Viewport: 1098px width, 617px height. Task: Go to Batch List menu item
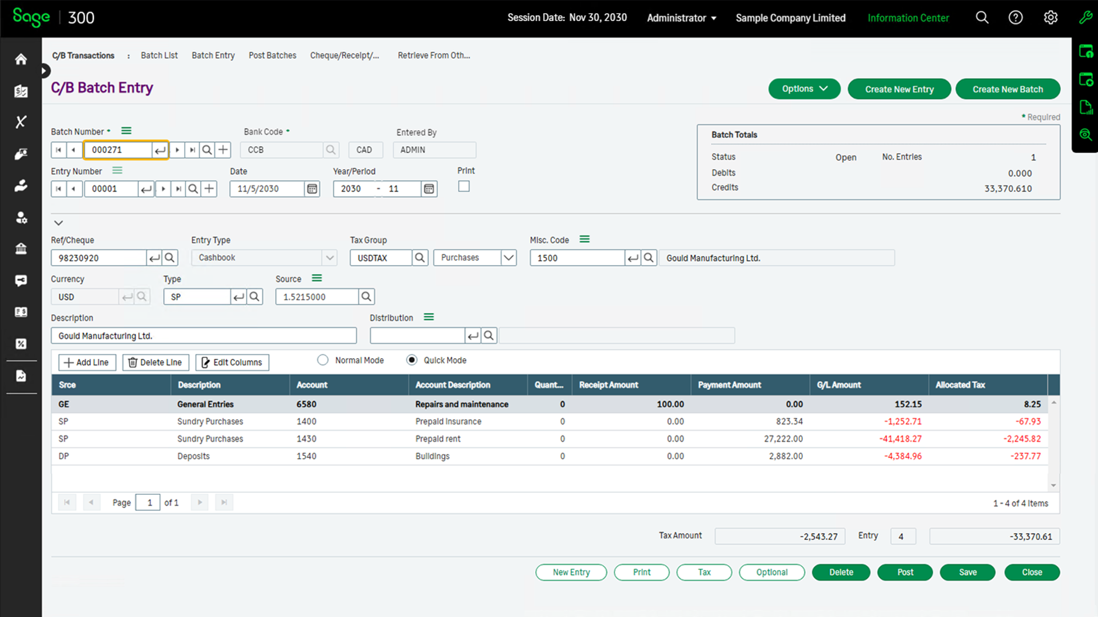(159, 55)
